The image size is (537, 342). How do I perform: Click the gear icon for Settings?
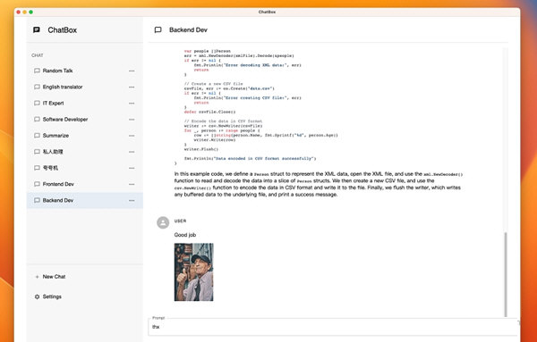tap(37, 296)
